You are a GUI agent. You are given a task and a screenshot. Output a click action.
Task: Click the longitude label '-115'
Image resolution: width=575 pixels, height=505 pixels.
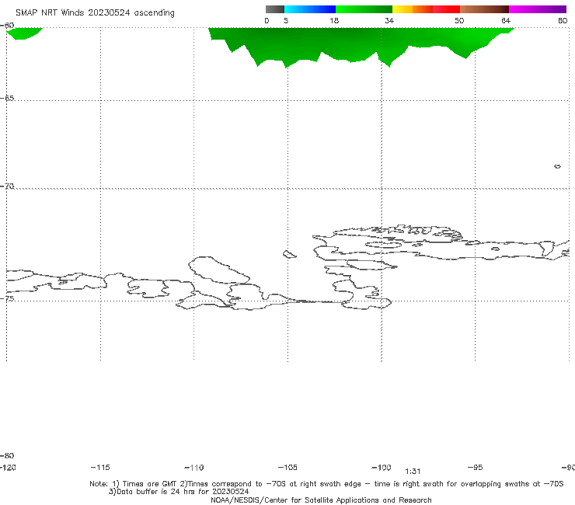click(x=100, y=468)
